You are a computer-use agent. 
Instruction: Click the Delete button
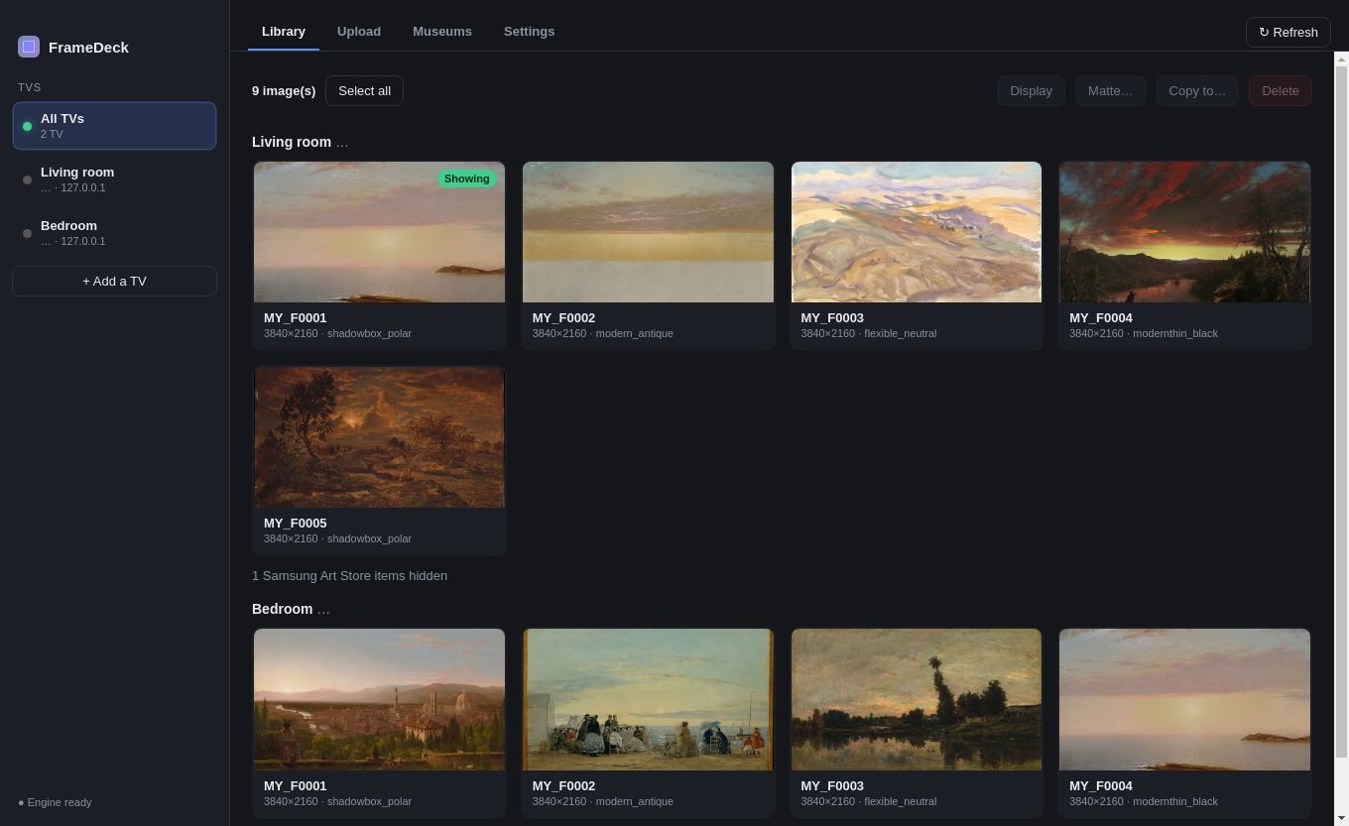(1281, 90)
